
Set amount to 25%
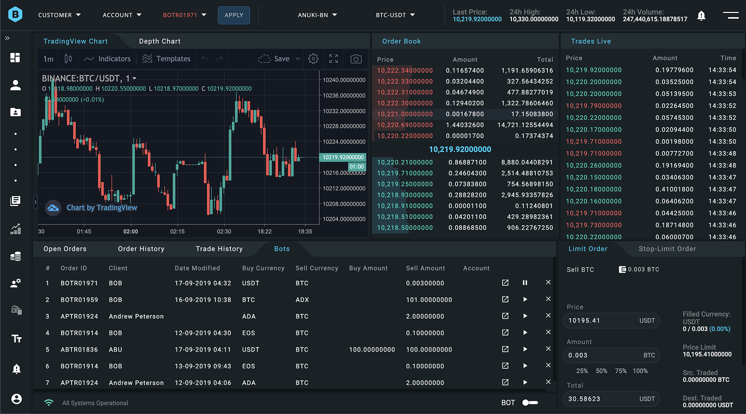click(582, 371)
